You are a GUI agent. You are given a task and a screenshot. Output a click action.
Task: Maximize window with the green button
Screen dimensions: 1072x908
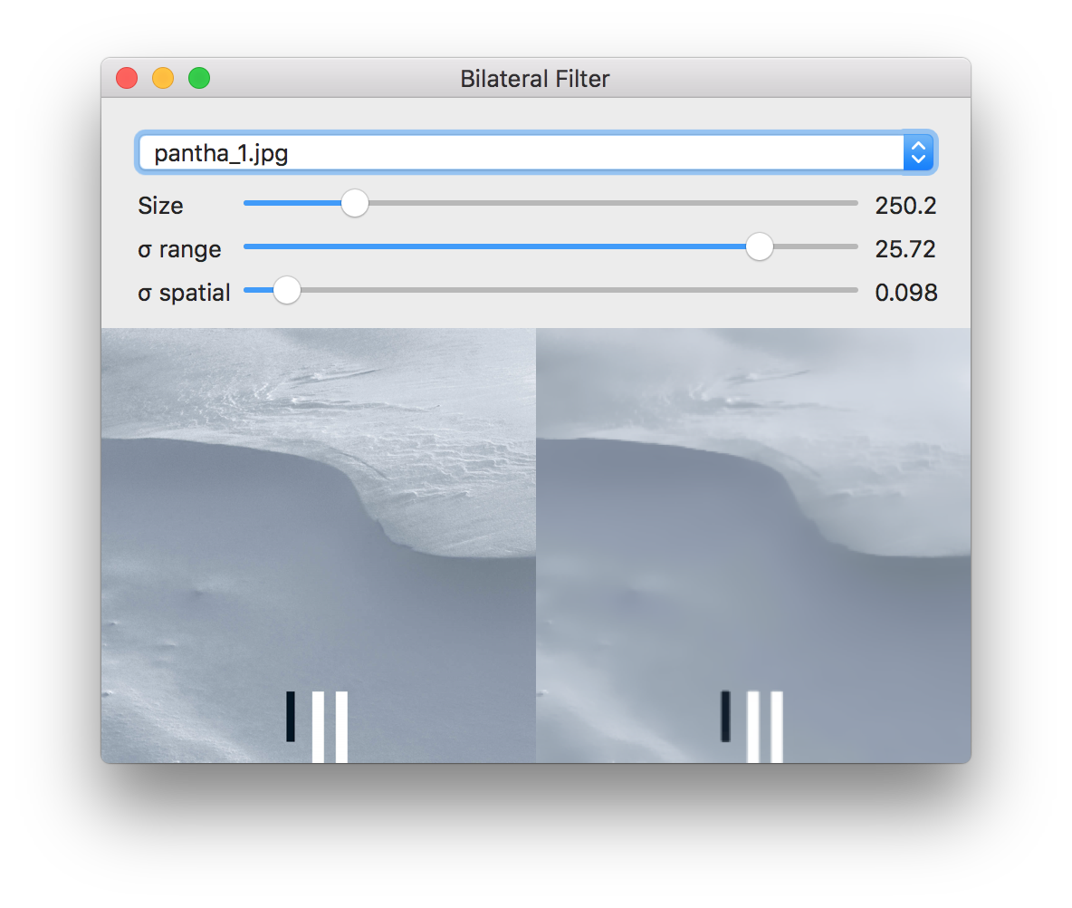[x=199, y=78]
